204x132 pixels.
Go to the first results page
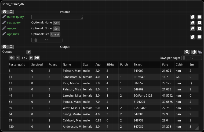click(x=12, y=58)
